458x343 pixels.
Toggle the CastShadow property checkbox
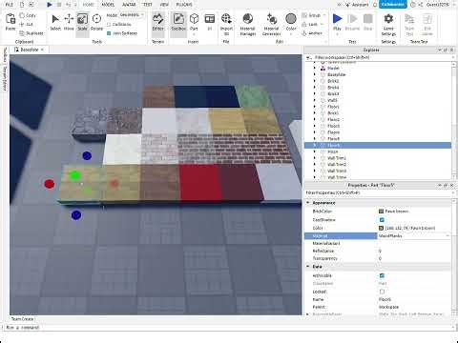[382, 220]
